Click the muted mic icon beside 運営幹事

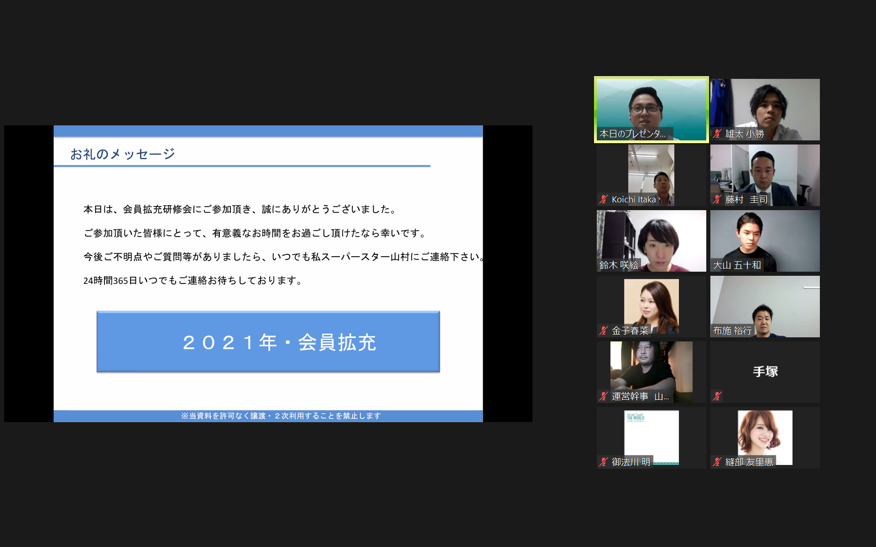604,396
